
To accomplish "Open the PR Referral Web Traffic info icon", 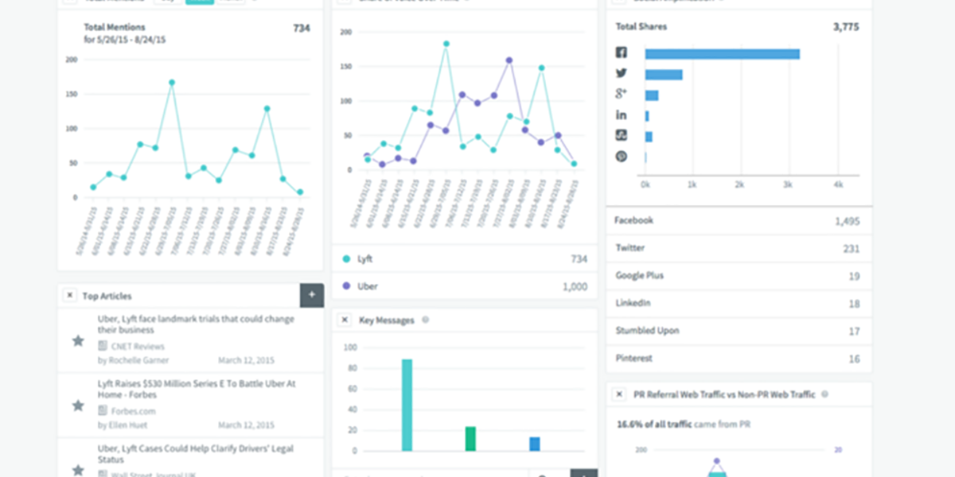I will [824, 394].
